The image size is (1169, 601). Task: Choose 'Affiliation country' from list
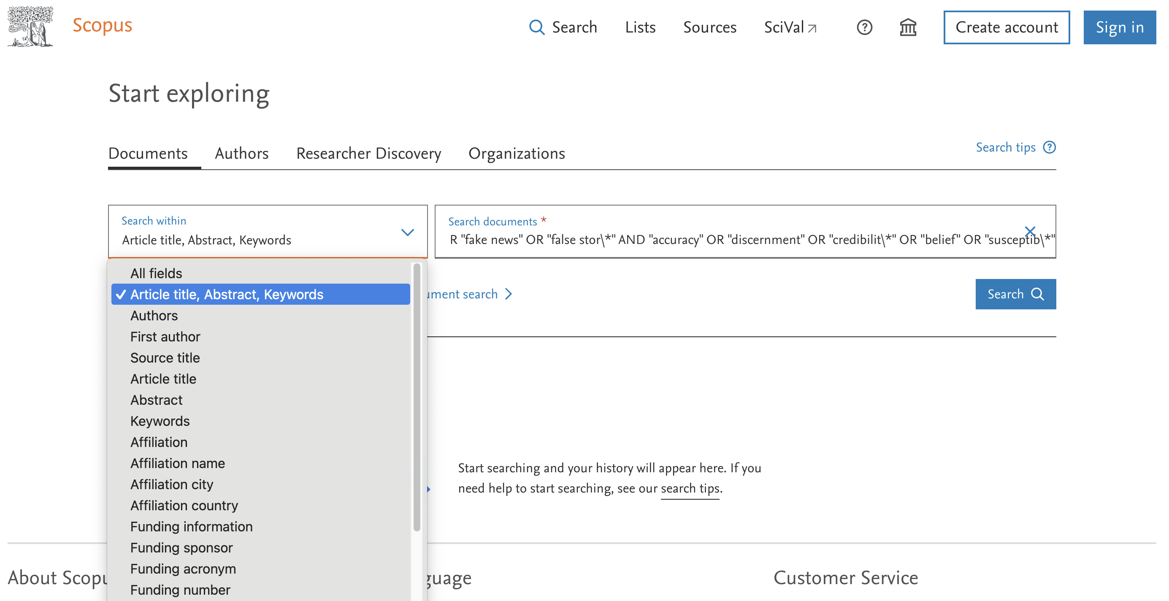pos(184,505)
